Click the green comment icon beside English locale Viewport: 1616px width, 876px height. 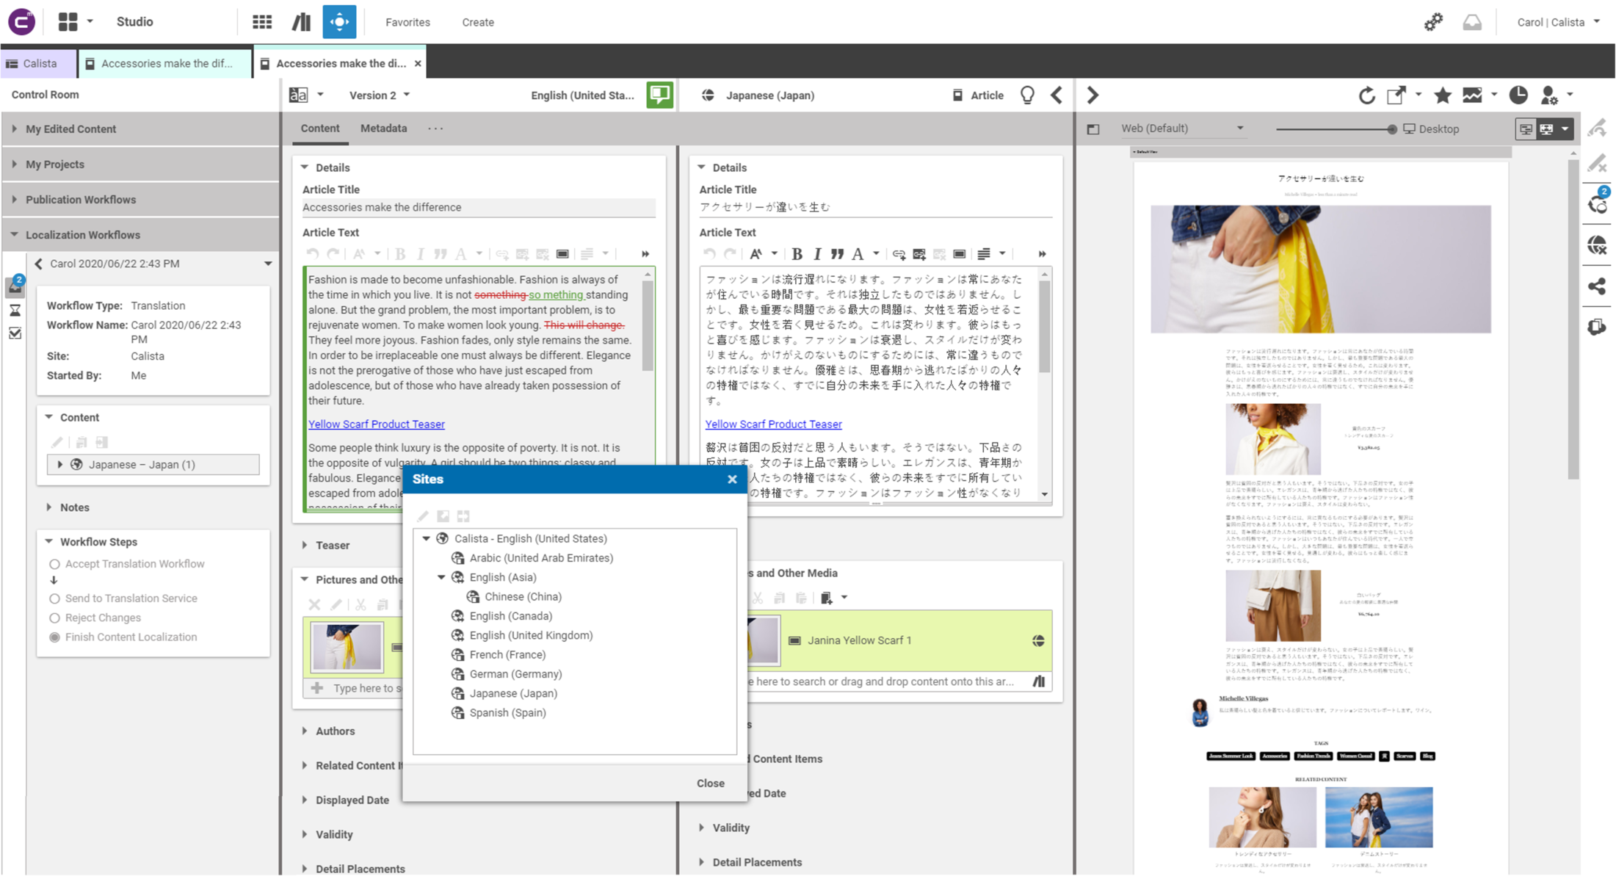(659, 95)
